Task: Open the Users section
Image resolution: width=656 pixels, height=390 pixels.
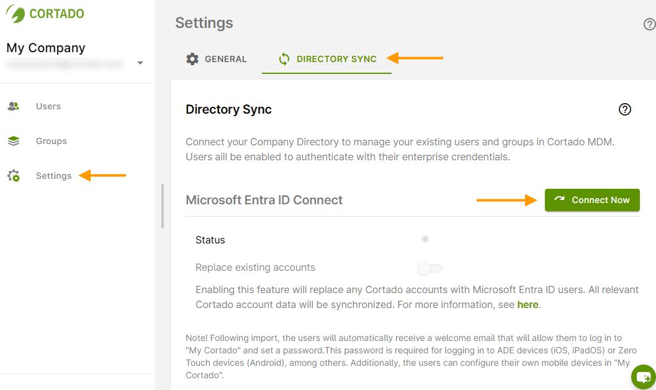Action: (x=48, y=106)
